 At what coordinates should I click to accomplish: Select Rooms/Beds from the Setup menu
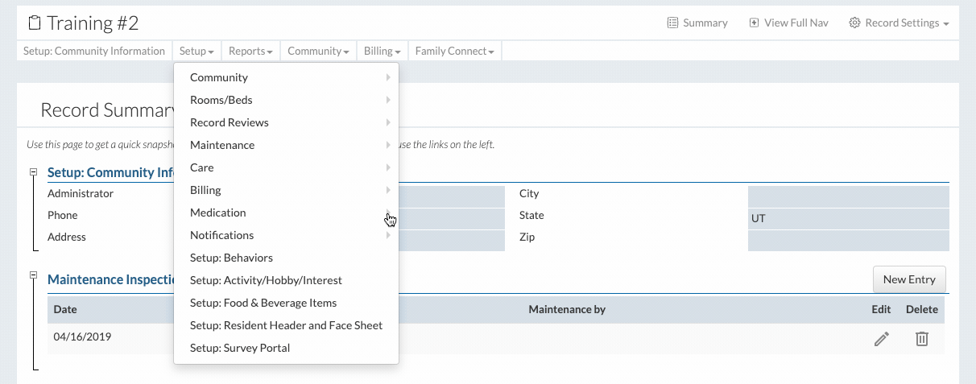[x=221, y=100]
